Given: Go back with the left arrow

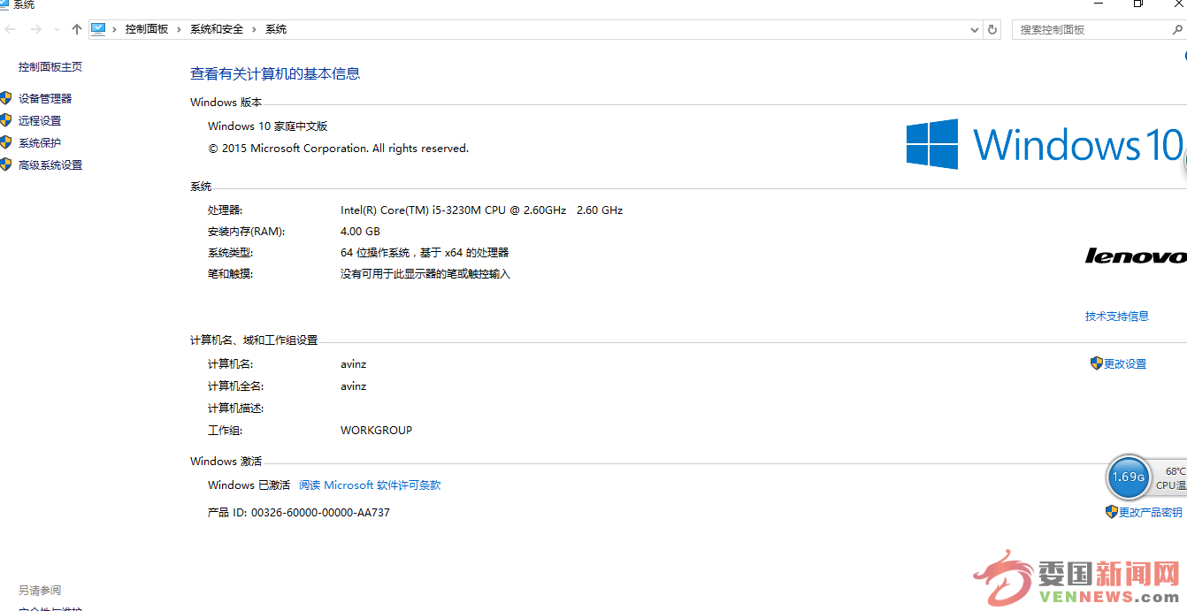Looking at the screenshot, I should pyautogui.click(x=11, y=29).
